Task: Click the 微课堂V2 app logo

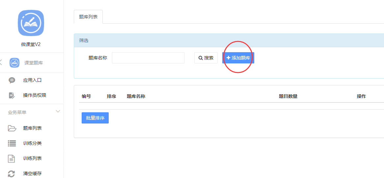Action: tap(31, 23)
